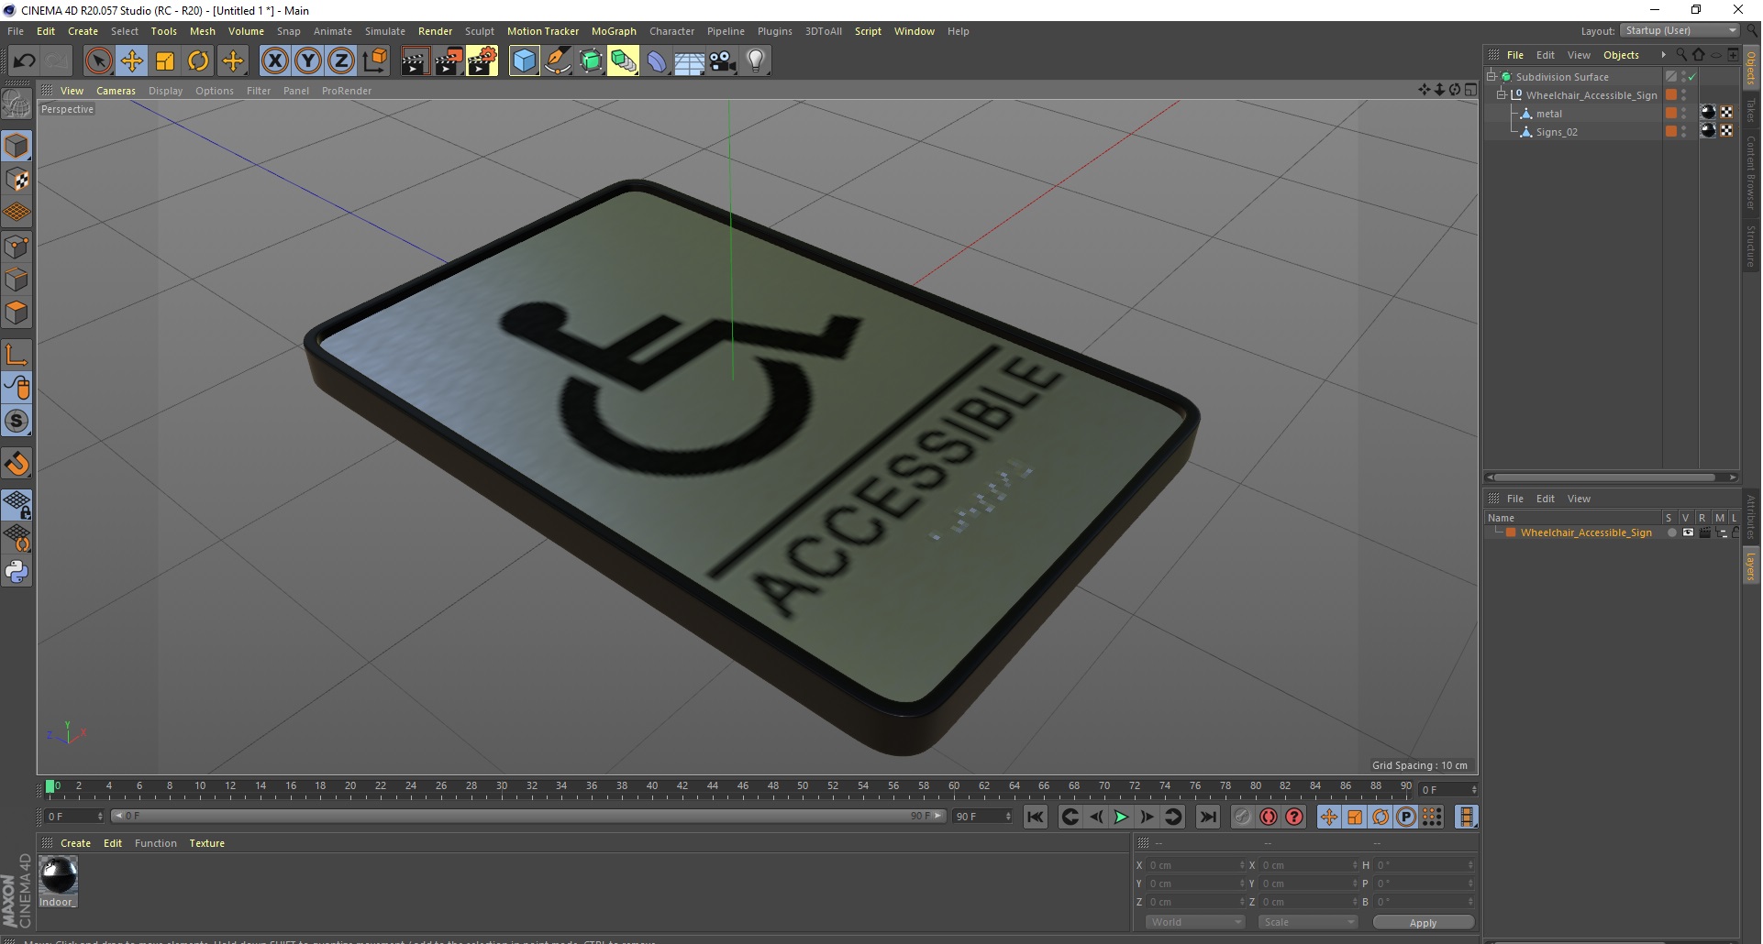Click Render View clapperboard icon

(x=415, y=61)
